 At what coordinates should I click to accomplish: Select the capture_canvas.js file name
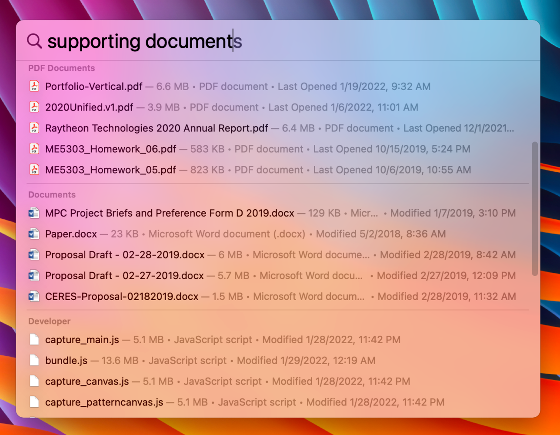coord(87,381)
